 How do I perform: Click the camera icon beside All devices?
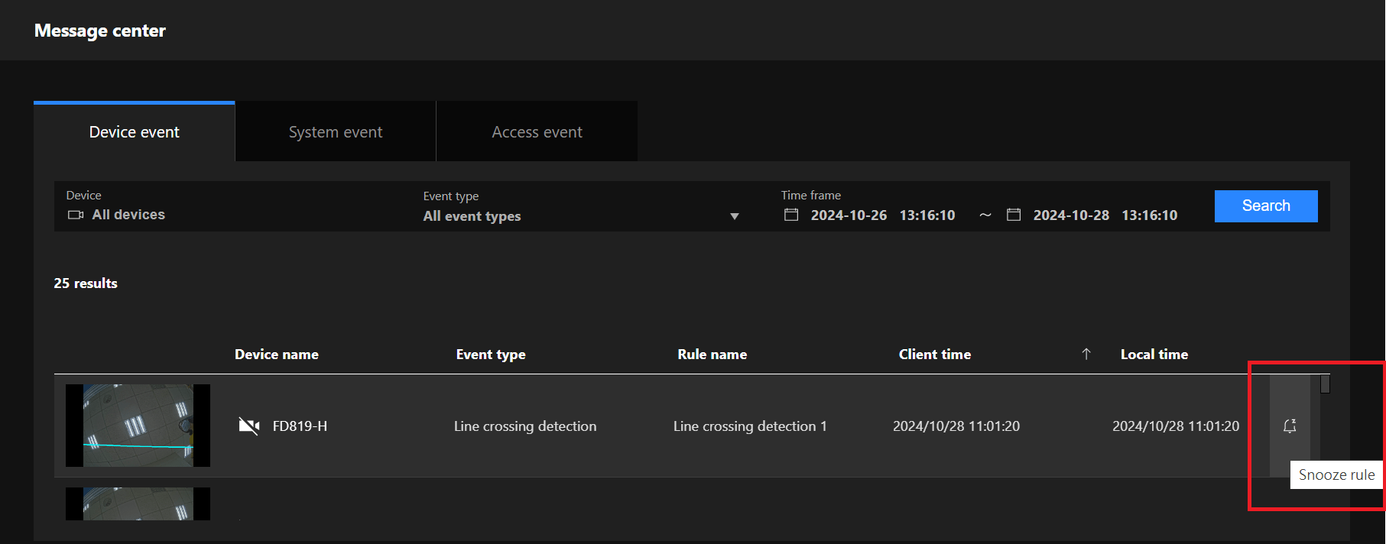pos(76,215)
